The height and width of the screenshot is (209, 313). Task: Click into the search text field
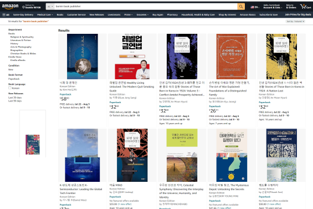146,7
